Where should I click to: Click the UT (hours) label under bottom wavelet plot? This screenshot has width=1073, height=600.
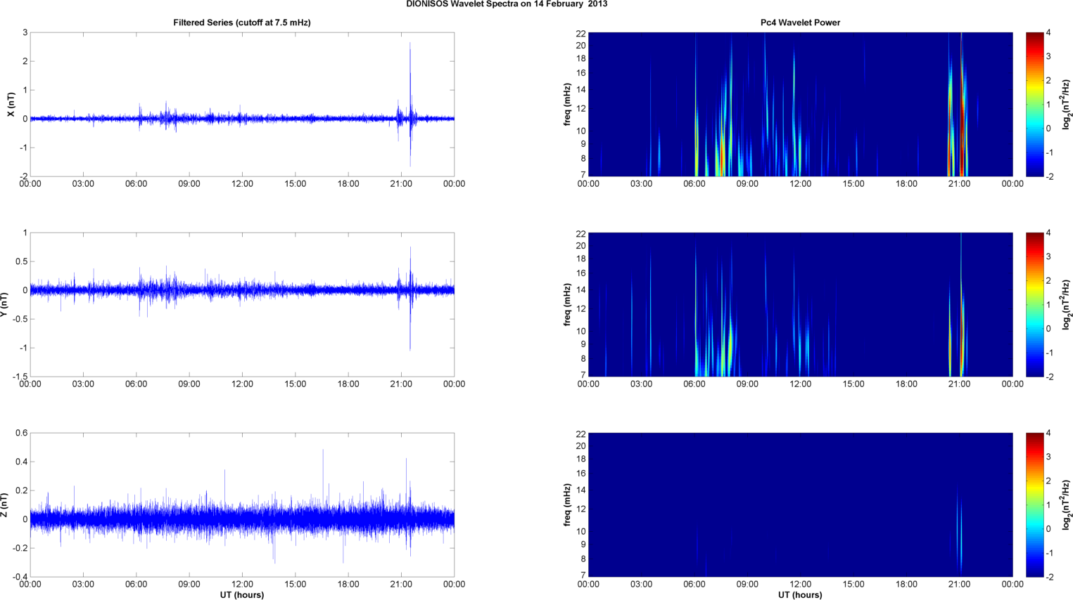click(800, 595)
